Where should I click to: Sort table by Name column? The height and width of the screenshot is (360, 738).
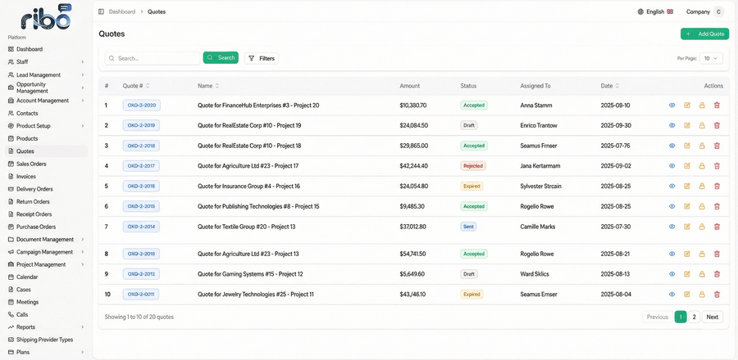point(208,86)
